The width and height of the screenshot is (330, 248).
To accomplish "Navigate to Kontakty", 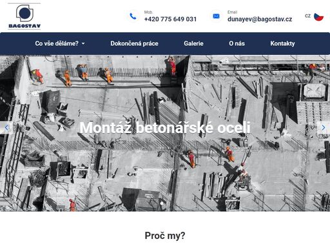I will [282, 43].
